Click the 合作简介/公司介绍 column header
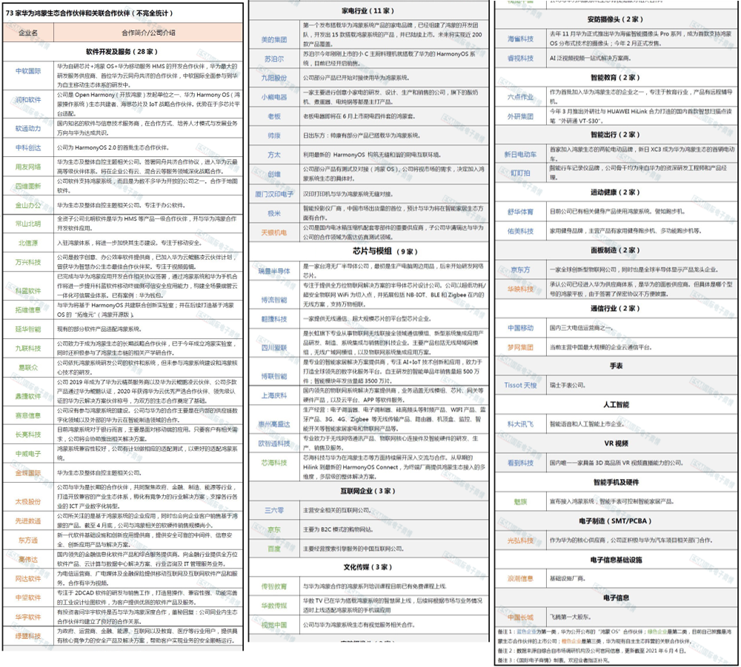741x667 pixels. (x=148, y=33)
